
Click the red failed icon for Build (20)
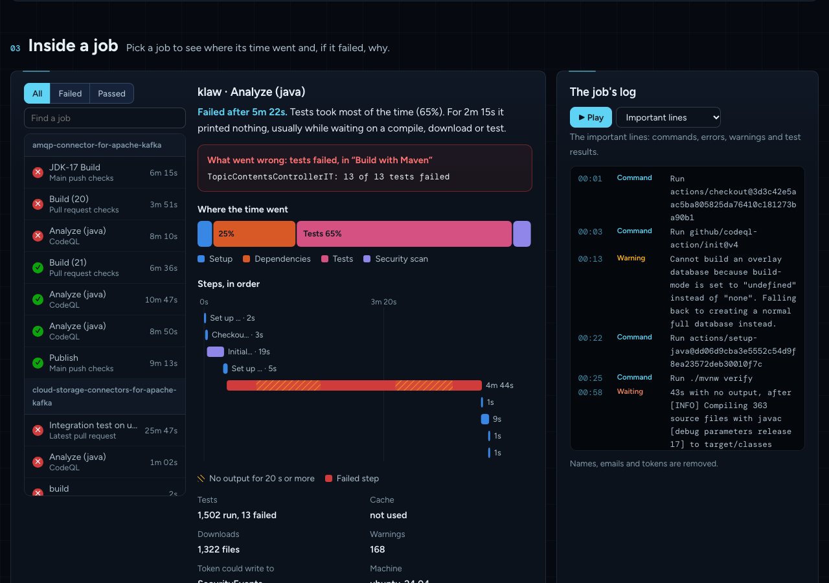coord(38,204)
